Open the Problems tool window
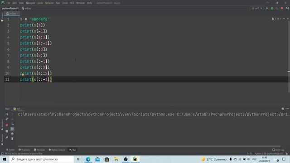Viewport: 290px width, 163px height. (24, 150)
